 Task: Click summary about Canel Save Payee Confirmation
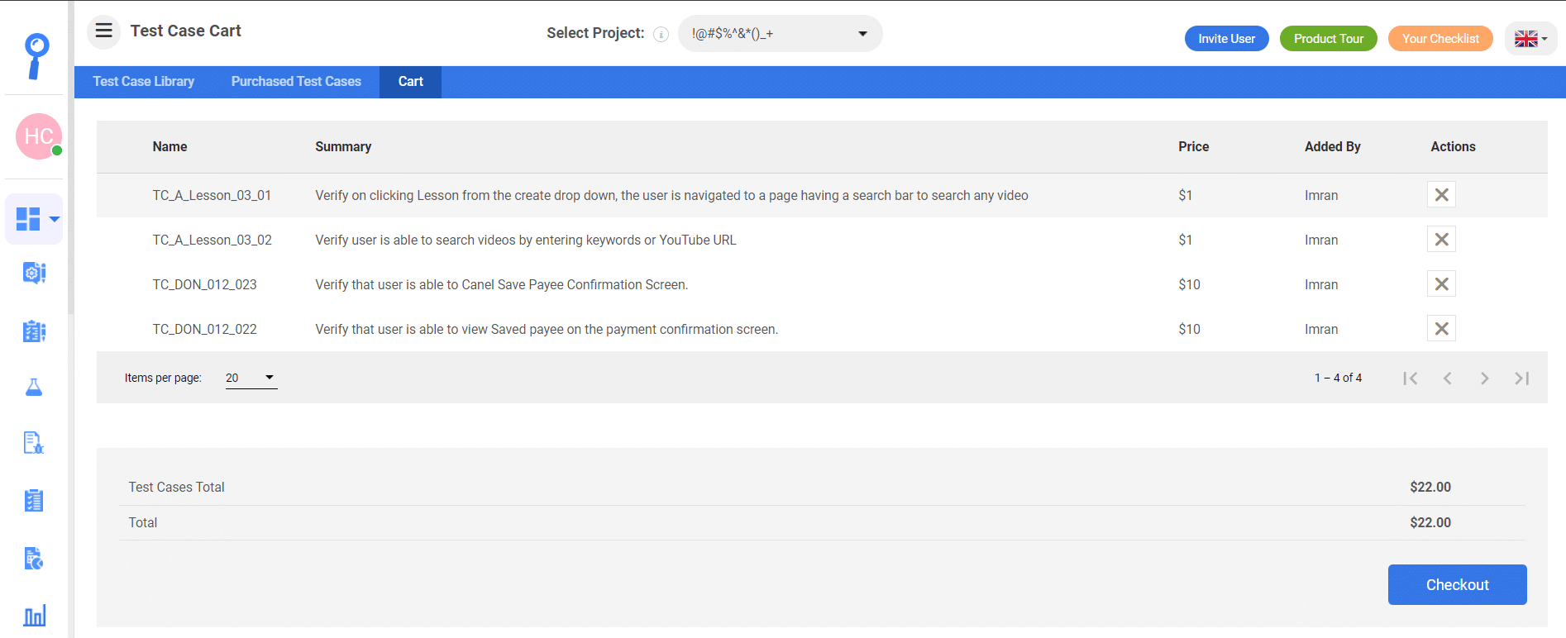pos(501,285)
